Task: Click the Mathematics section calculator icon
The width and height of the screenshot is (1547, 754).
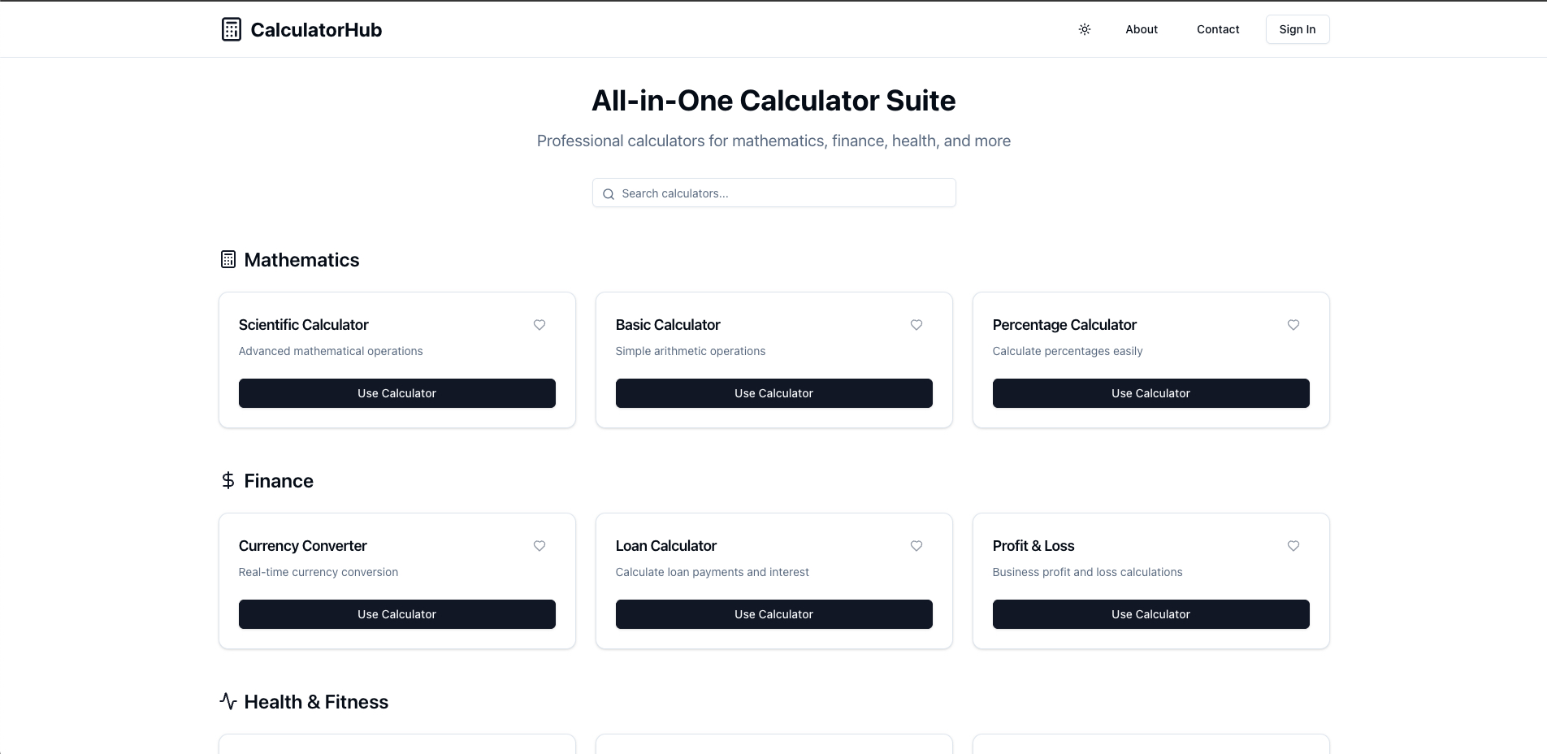Action: click(228, 260)
